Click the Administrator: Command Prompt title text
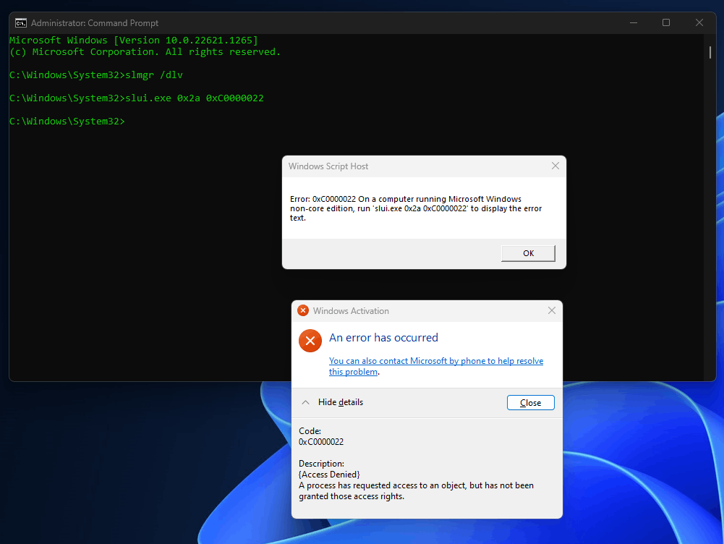 point(95,23)
